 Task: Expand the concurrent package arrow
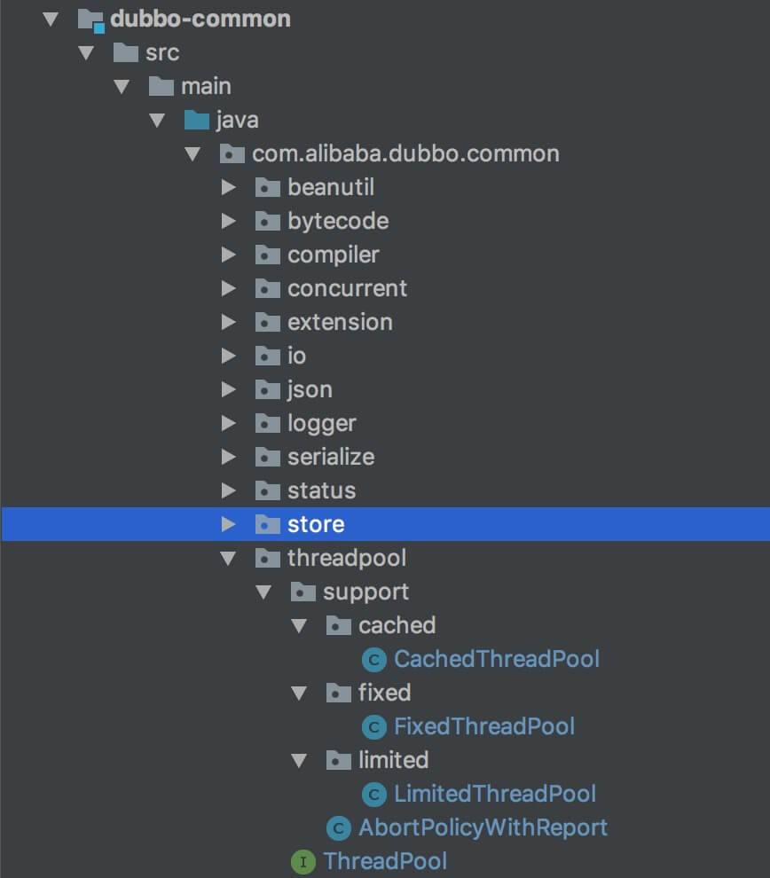coord(229,288)
